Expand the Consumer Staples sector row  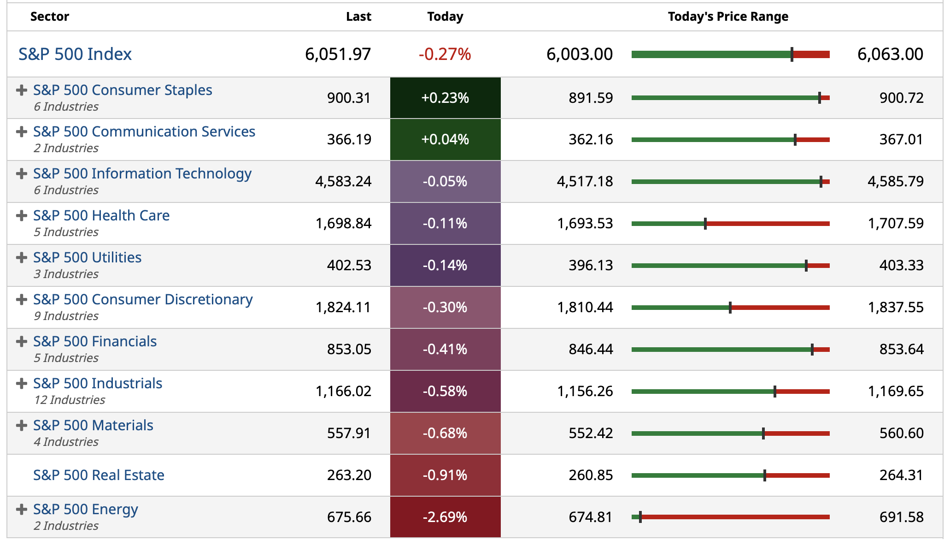click(21, 90)
